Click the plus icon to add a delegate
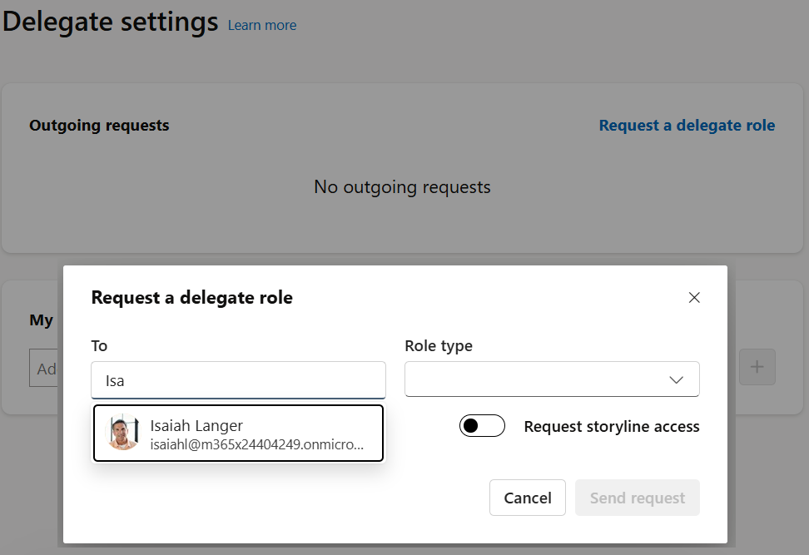809x555 pixels. (x=757, y=367)
